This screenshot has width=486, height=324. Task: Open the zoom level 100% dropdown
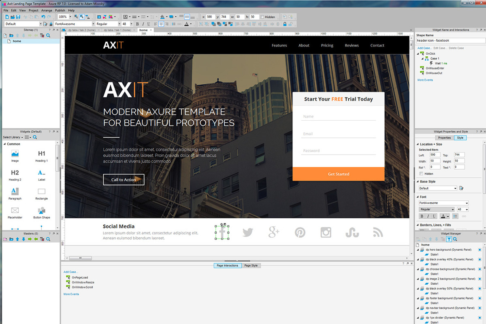click(70, 17)
